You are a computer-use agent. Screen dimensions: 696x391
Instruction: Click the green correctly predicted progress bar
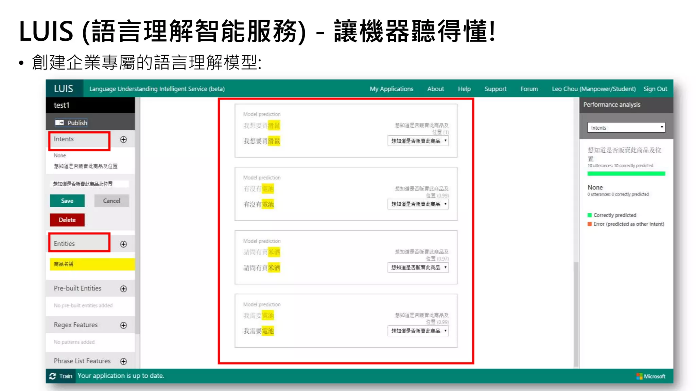click(x=626, y=174)
